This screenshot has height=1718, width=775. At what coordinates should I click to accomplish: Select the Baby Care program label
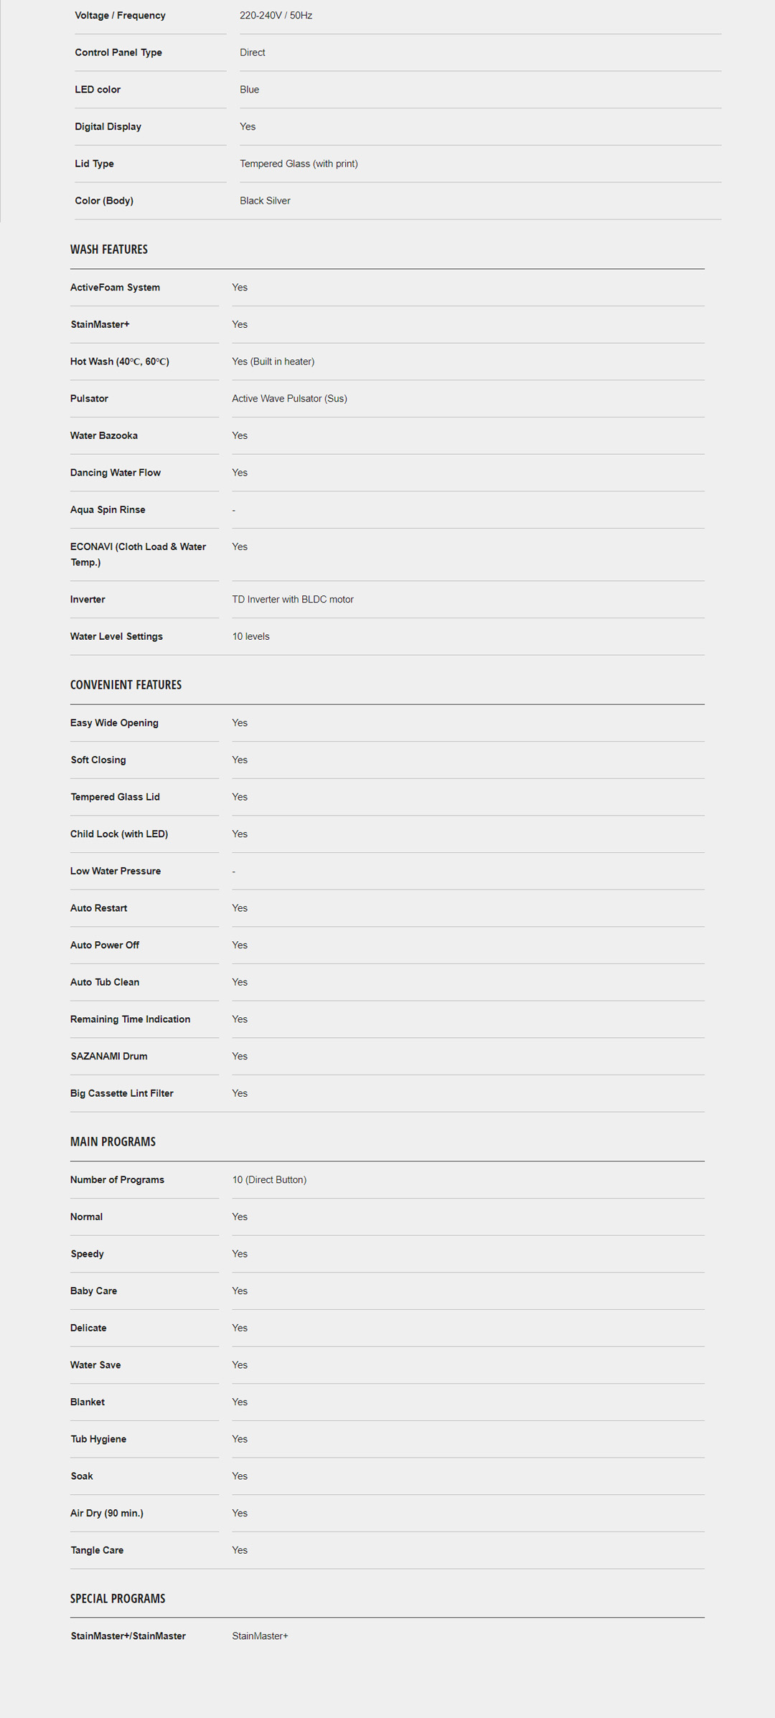(93, 1291)
